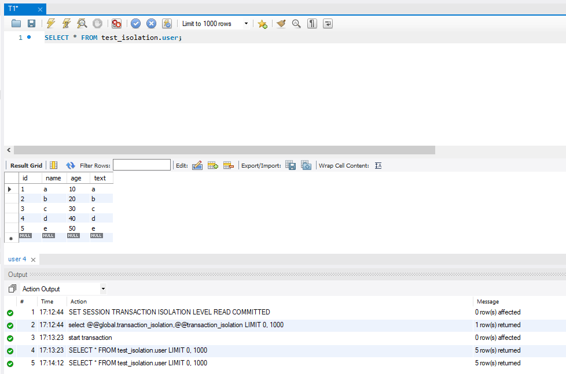Select the transaction_isolation select log row

285,325
